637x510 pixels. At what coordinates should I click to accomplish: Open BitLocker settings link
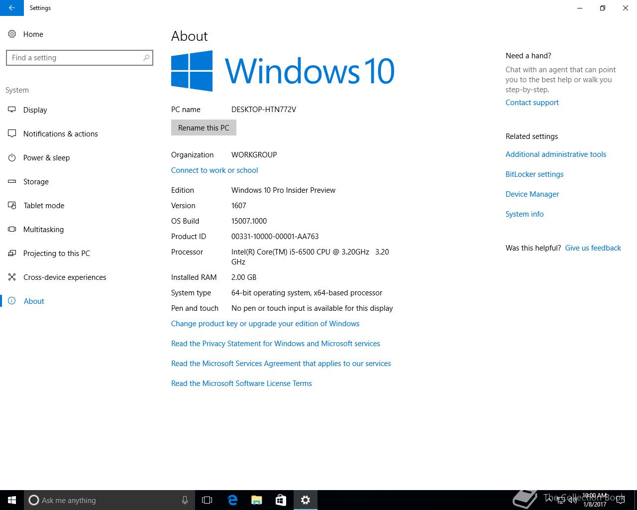[x=534, y=174]
